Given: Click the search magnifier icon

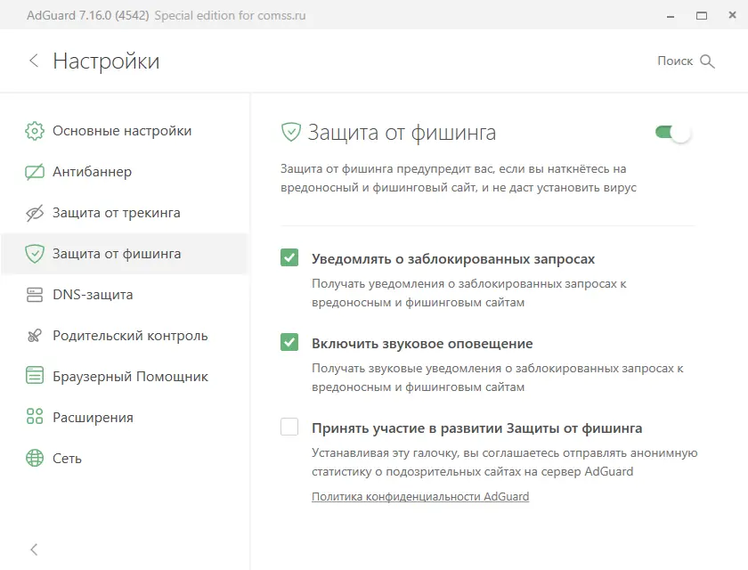Looking at the screenshot, I should click(x=709, y=61).
